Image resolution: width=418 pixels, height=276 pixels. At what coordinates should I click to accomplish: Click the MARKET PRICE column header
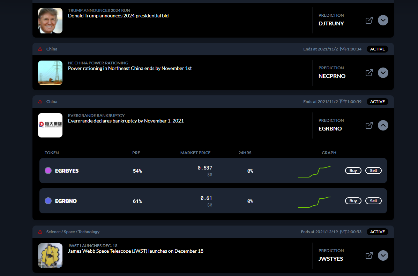pos(195,153)
